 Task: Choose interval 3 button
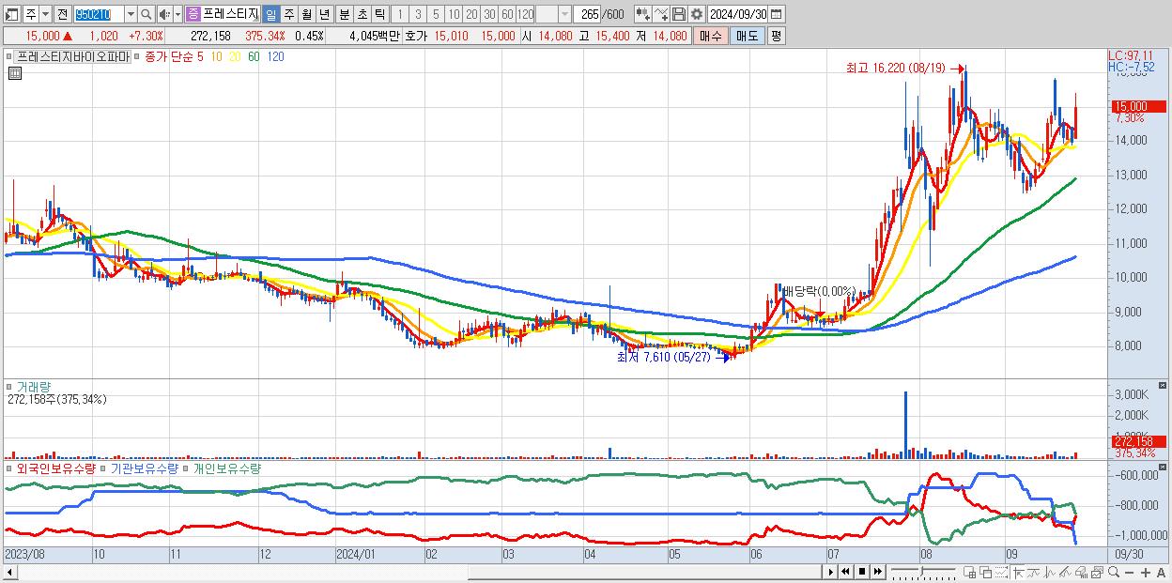[418, 14]
